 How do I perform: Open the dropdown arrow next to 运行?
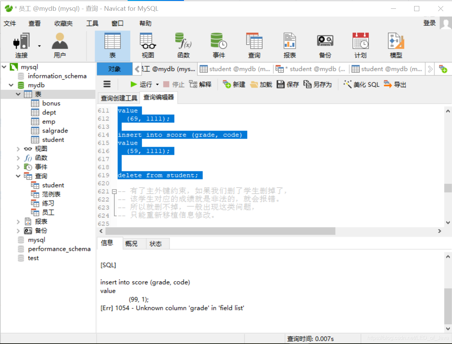click(x=157, y=85)
